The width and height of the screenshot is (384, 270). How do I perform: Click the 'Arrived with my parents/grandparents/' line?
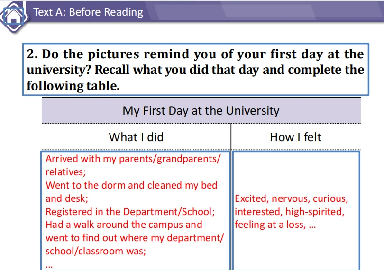133,159
